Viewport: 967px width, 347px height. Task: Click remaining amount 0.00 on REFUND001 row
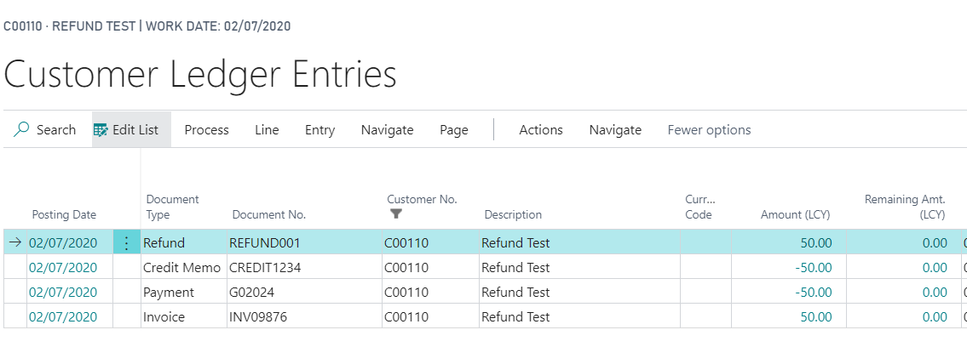[x=935, y=242]
